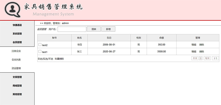The width and height of the screenshot is (221, 105).
Task: Open 文章管理 sidebar section
Action: coord(17,77)
